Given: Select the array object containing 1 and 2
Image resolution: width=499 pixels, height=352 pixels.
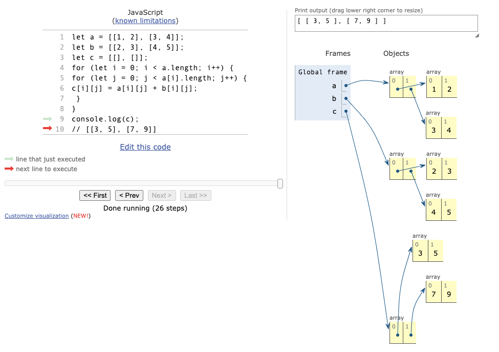Looking at the screenshot, I should point(441,86).
